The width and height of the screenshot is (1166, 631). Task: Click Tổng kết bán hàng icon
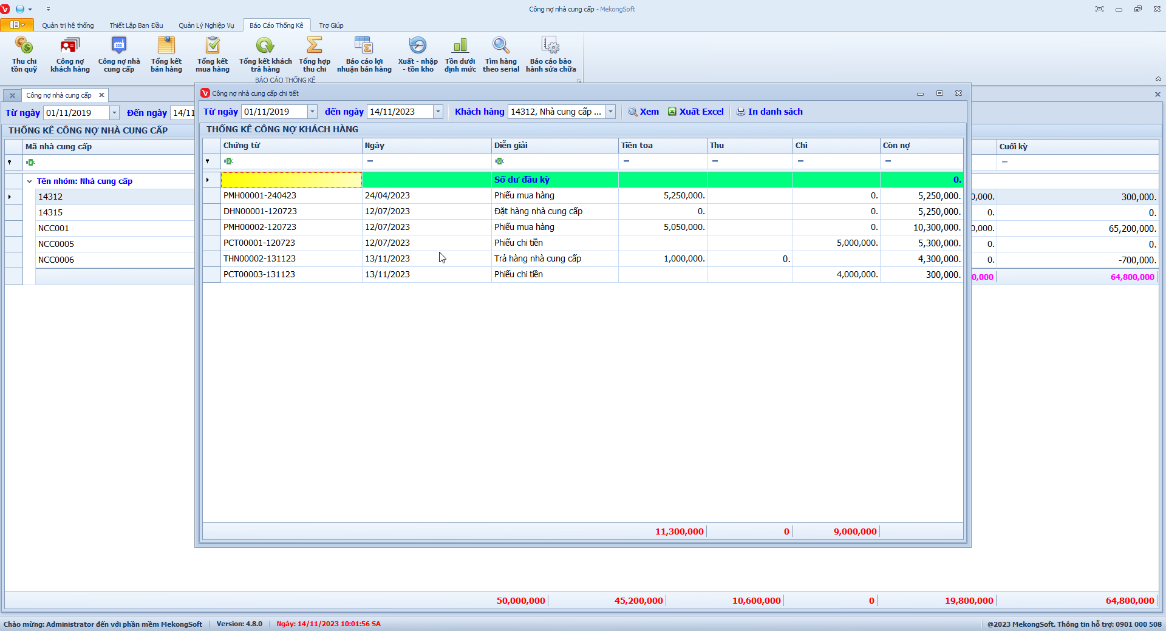166,46
